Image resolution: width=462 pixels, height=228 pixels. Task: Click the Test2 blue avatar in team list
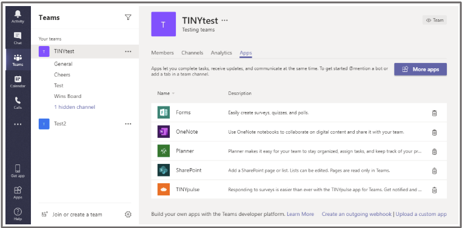pos(44,124)
